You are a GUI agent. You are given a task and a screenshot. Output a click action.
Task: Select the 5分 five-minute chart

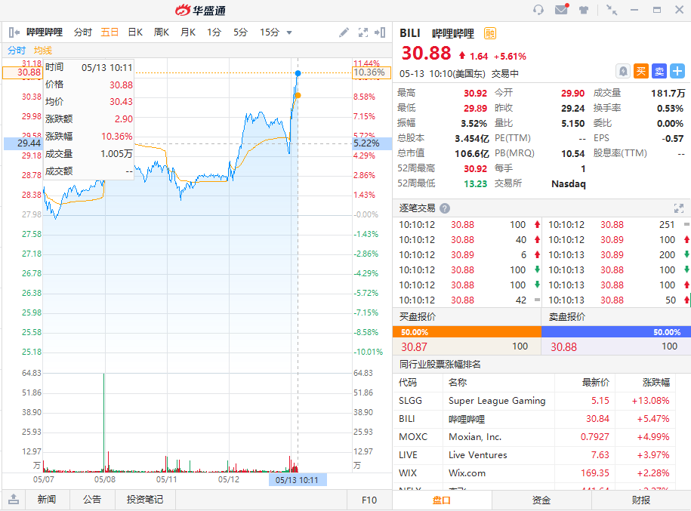(240, 32)
